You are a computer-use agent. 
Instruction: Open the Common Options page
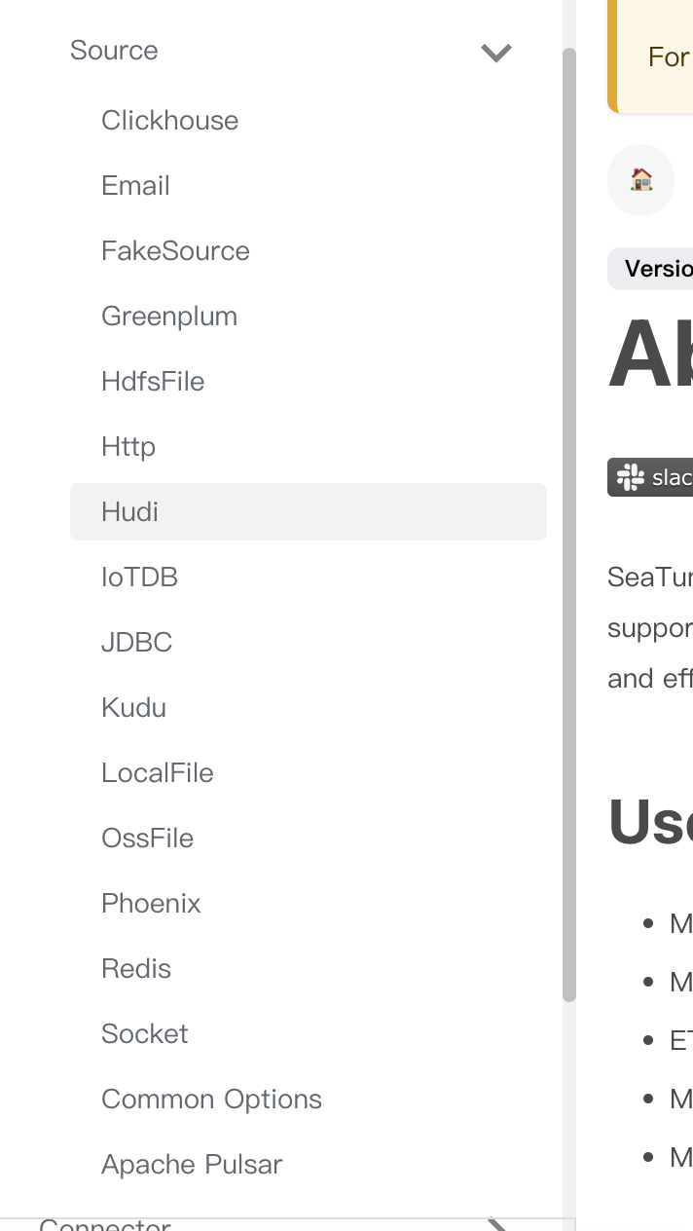coord(211,1099)
